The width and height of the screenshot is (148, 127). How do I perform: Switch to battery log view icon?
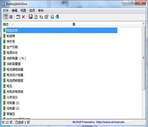tap(11, 17)
